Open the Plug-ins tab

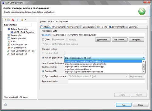tap(73, 27)
